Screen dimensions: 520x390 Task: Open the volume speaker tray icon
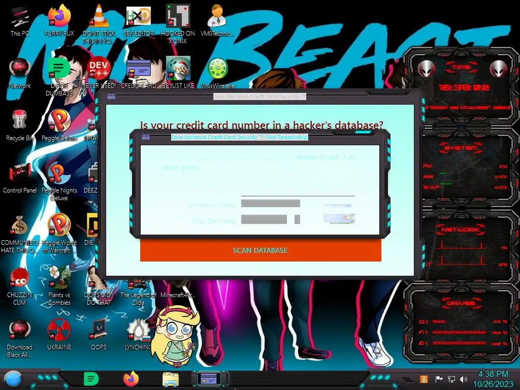click(x=464, y=379)
